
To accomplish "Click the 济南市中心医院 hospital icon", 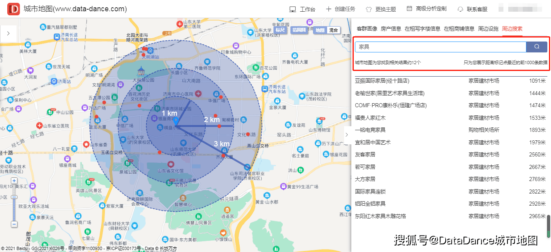I will coord(198,94).
